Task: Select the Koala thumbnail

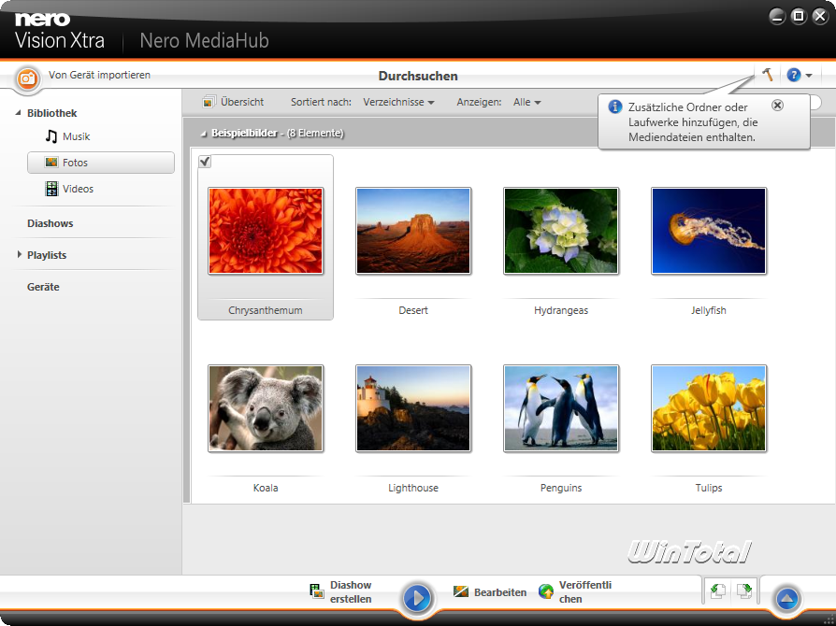Action: (x=266, y=408)
